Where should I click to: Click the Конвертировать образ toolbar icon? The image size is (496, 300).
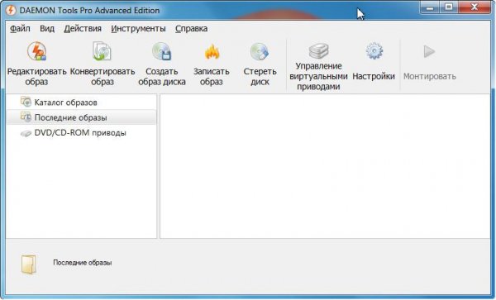click(103, 51)
